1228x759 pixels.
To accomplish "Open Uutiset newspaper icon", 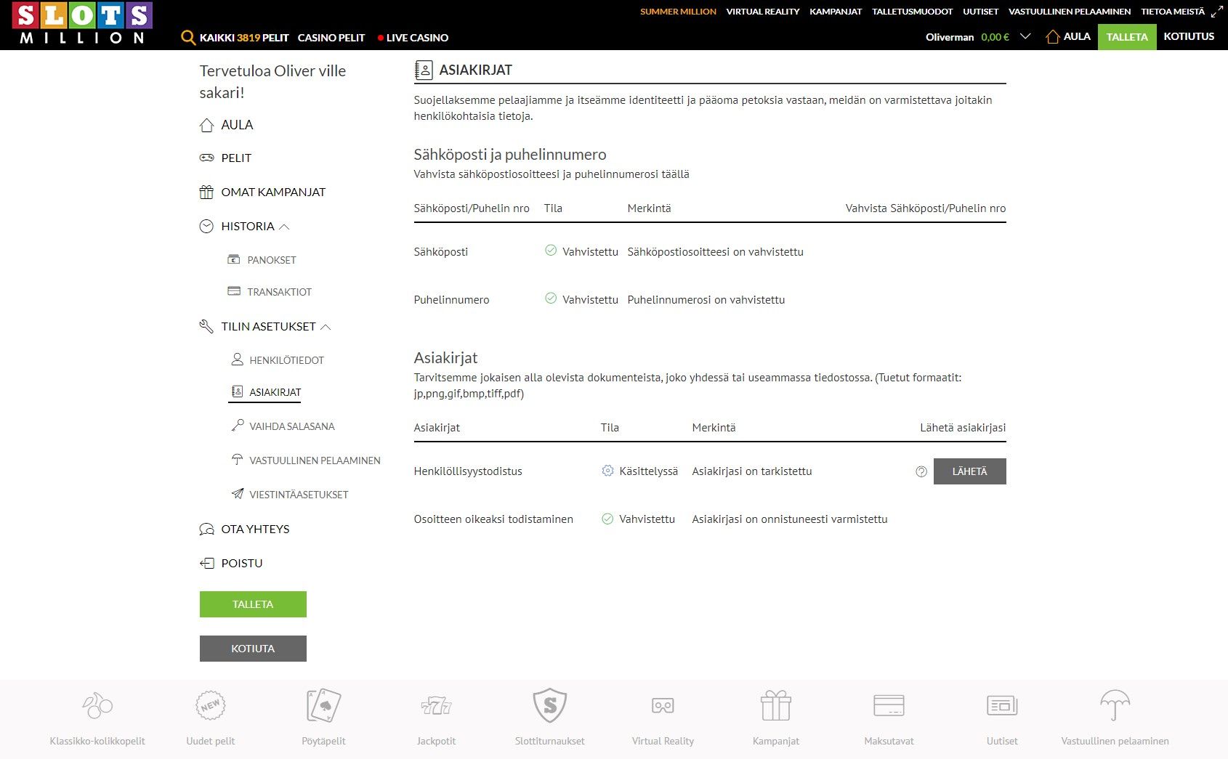I will [x=1002, y=705].
